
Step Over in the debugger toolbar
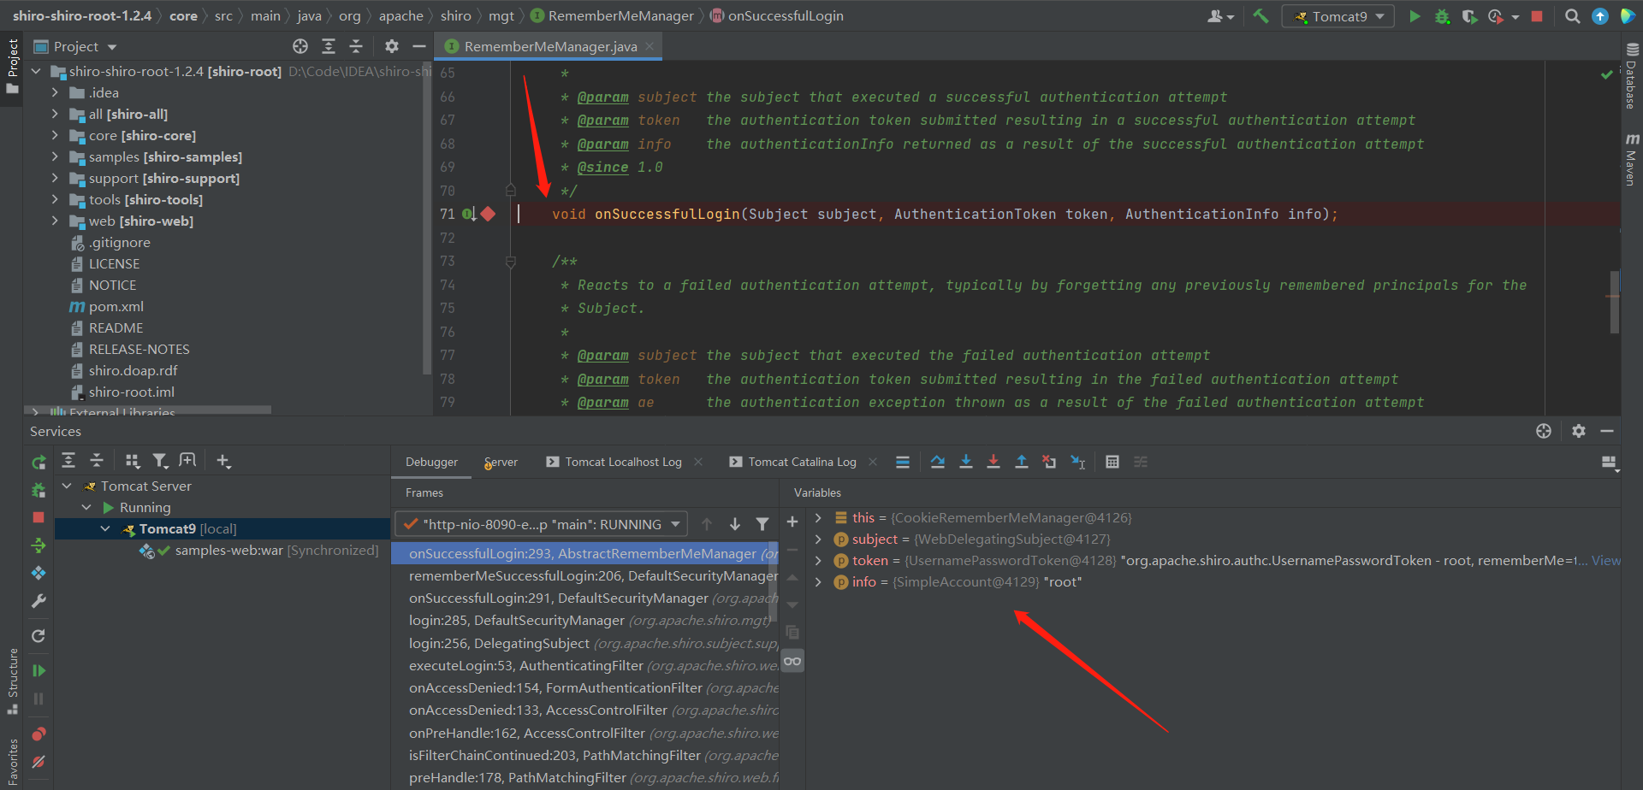pos(938,462)
